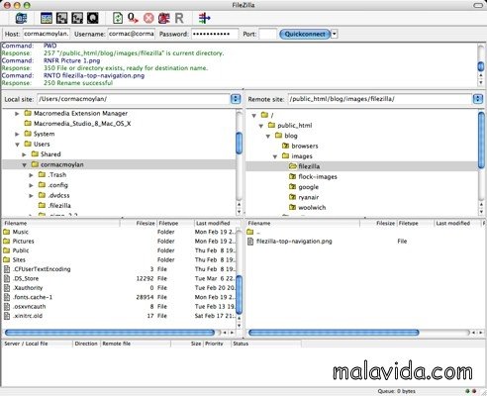
Task: Sort local files by Filesize column
Action: point(139,224)
